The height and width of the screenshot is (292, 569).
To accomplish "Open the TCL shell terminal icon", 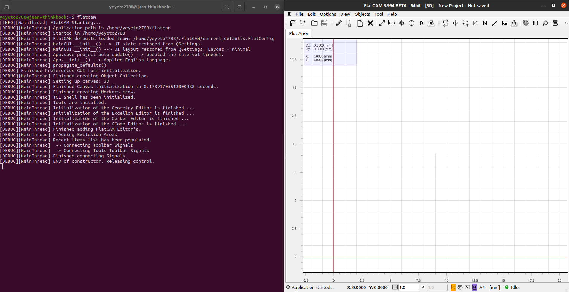I will [x=468, y=287].
